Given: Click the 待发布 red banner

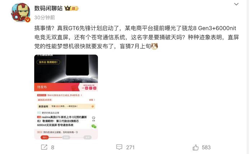Looking at the screenshot, I should 57,87.
